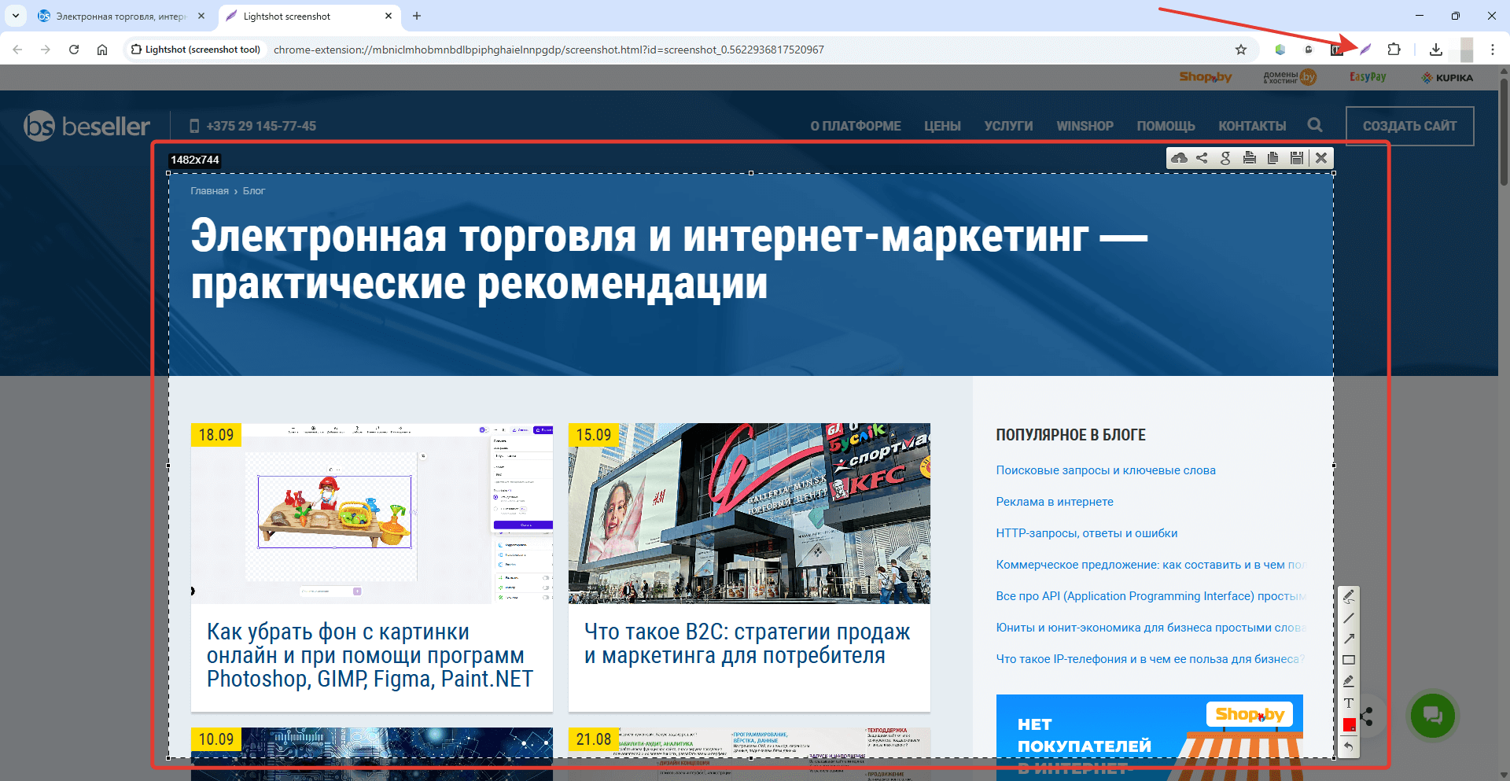
Task: Open article Как убрать фон с картинки
Action: (x=370, y=655)
